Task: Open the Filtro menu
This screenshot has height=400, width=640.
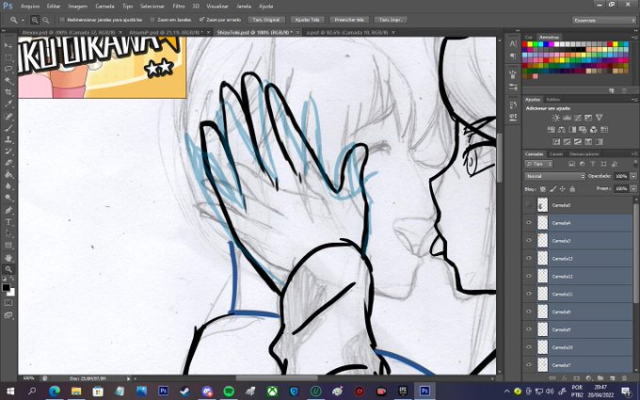Action: [179, 7]
